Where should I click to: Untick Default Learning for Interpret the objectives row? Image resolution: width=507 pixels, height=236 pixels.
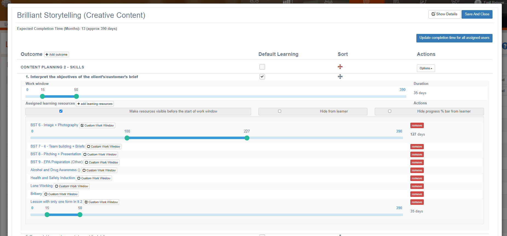(x=262, y=77)
